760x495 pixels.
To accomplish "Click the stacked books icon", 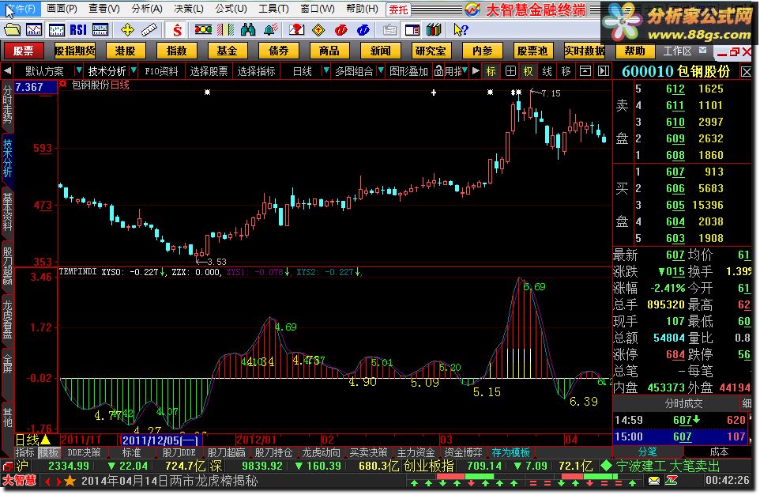I will click(434, 30).
